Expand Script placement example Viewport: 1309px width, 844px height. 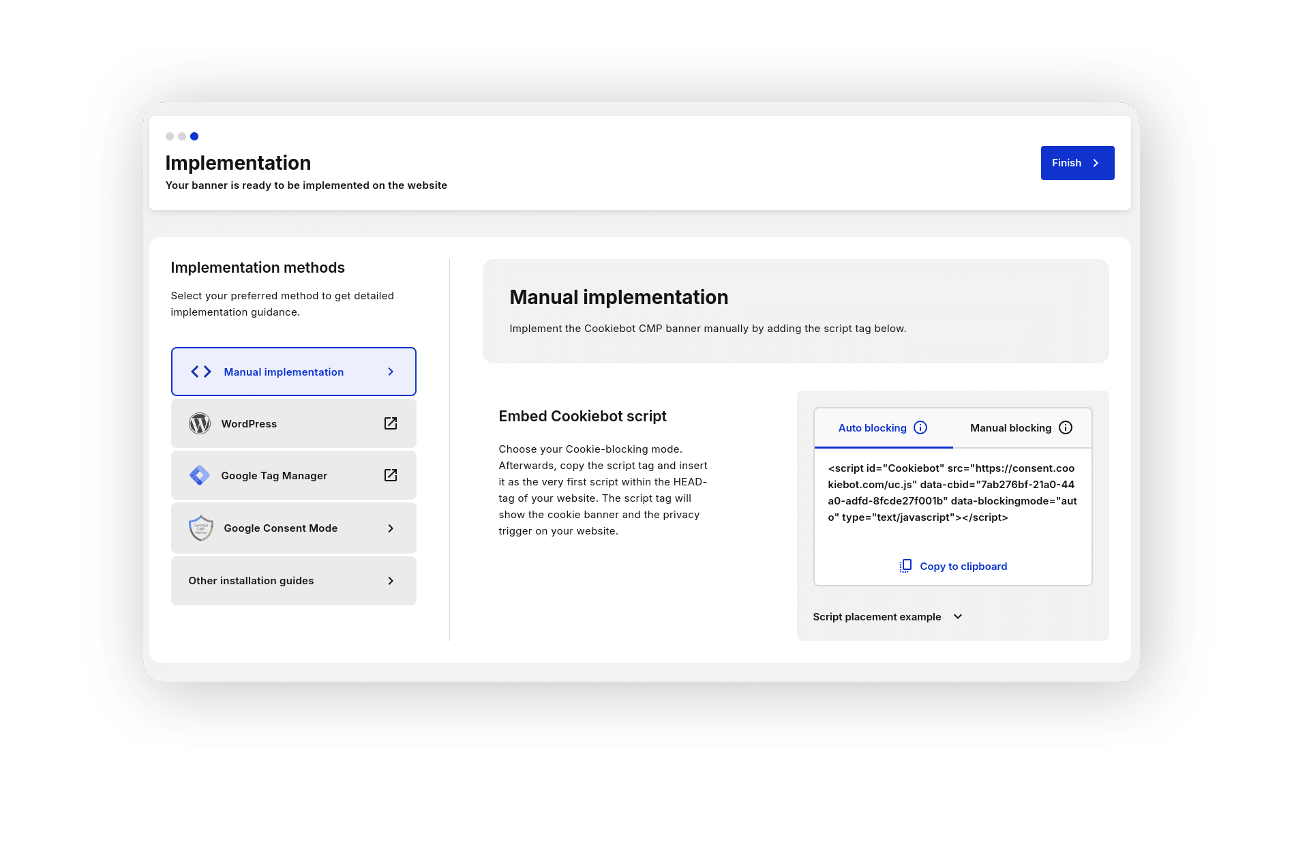click(888, 616)
